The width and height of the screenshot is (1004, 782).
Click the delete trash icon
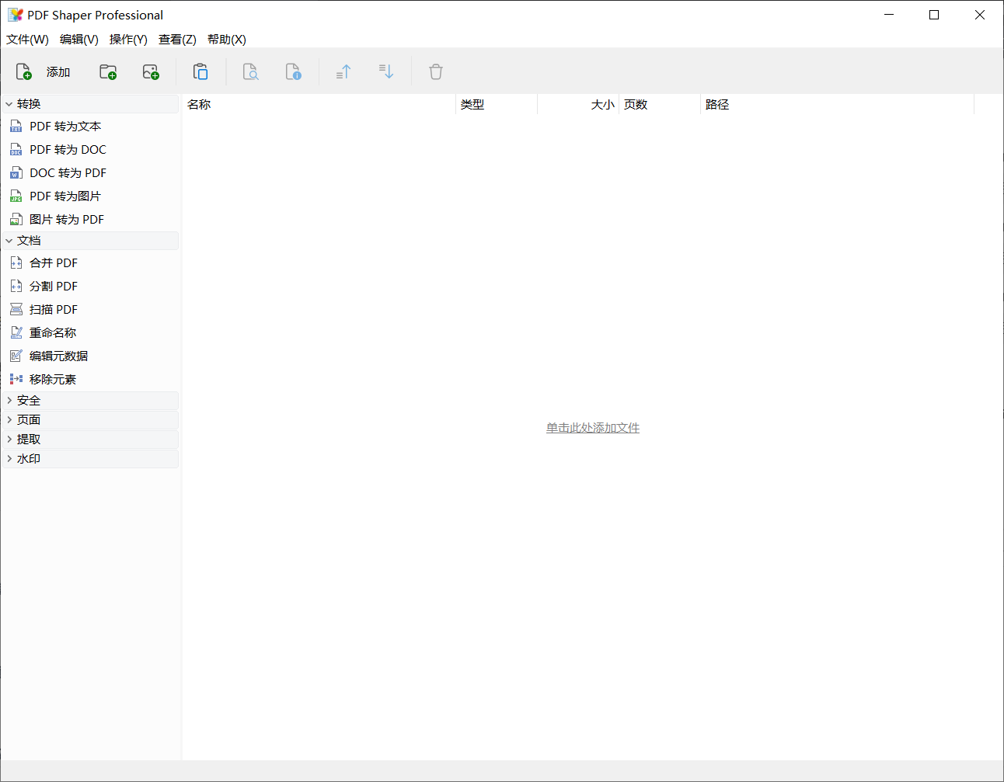(435, 71)
